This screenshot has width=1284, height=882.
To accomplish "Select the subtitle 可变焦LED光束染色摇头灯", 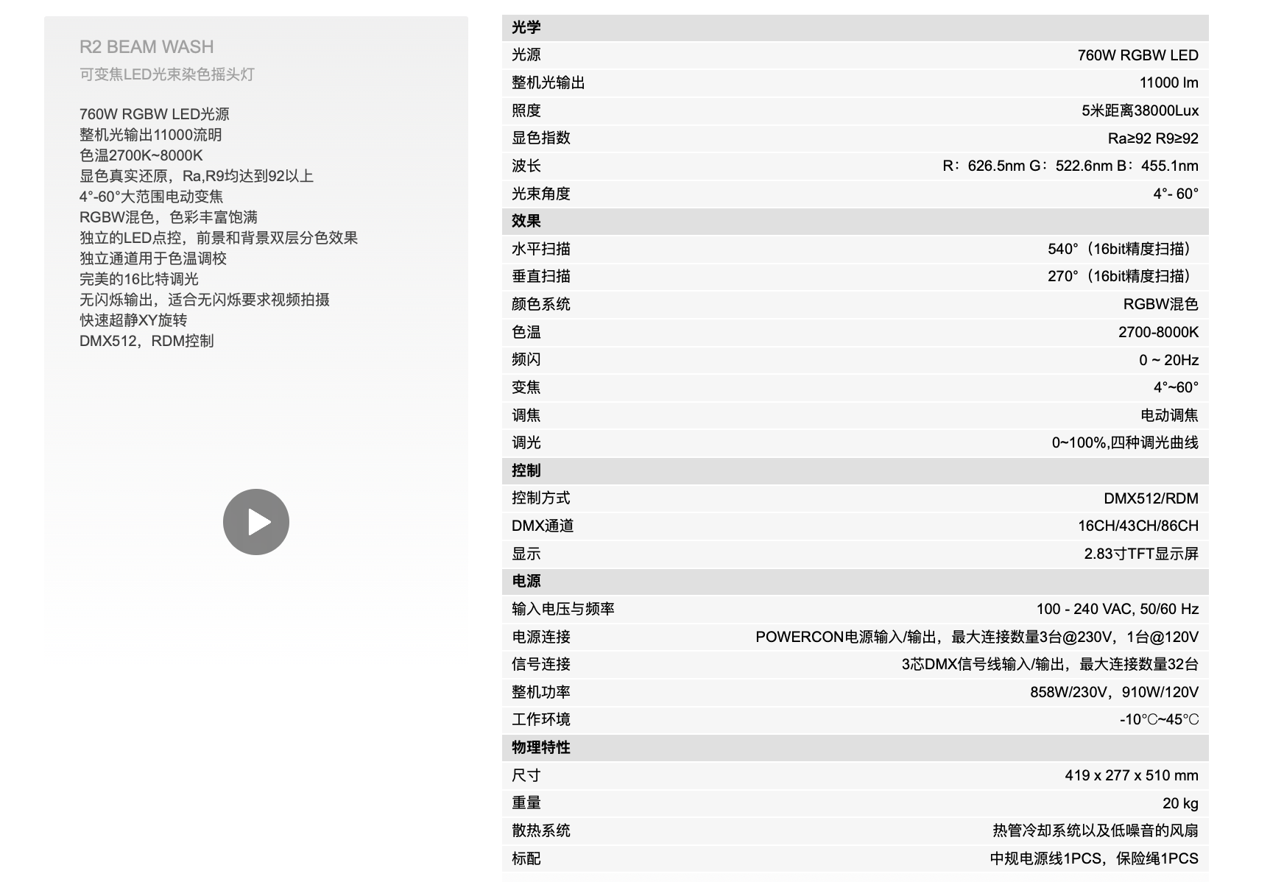I will click(167, 74).
